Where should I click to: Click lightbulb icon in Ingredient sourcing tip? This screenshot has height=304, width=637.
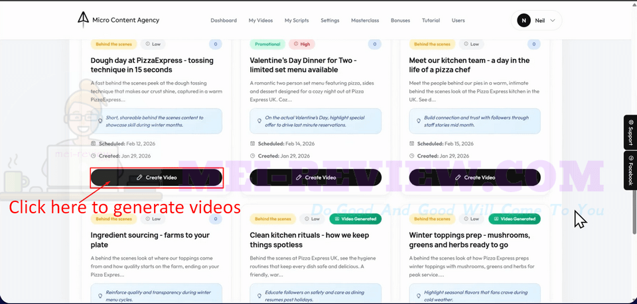coord(100,296)
